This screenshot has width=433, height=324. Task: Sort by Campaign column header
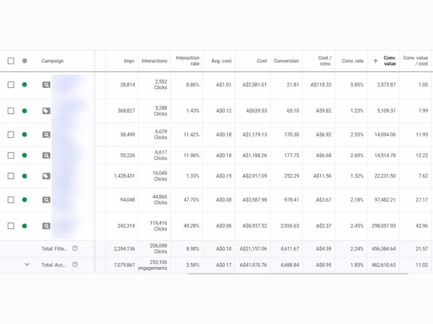[x=52, y=61]
